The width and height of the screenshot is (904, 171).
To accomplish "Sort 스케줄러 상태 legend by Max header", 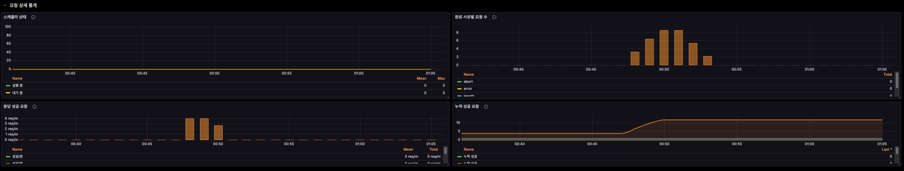I will (x=441, y=78).
